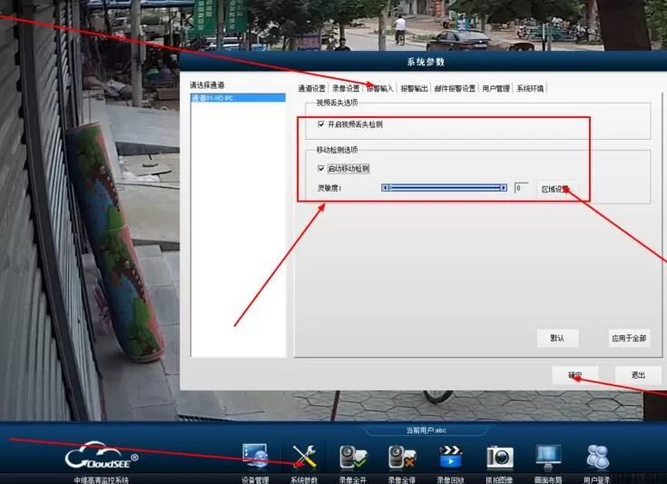
Task: Open 录像回放 playback icon
Action: pos(451,457)
